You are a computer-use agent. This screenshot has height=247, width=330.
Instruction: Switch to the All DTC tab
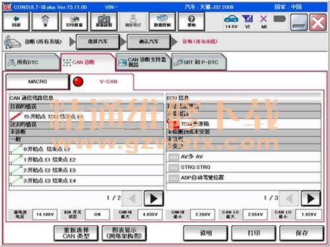pyautogui.click(x=32, y=62)
